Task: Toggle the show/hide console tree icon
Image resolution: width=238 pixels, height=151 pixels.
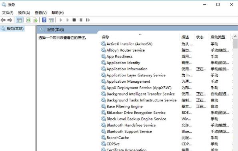Action: point(19,20)
